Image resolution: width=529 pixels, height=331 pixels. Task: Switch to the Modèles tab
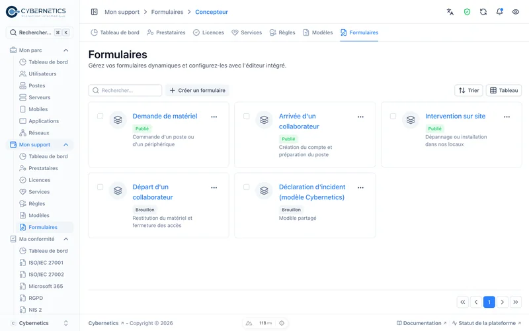(318, 32)
